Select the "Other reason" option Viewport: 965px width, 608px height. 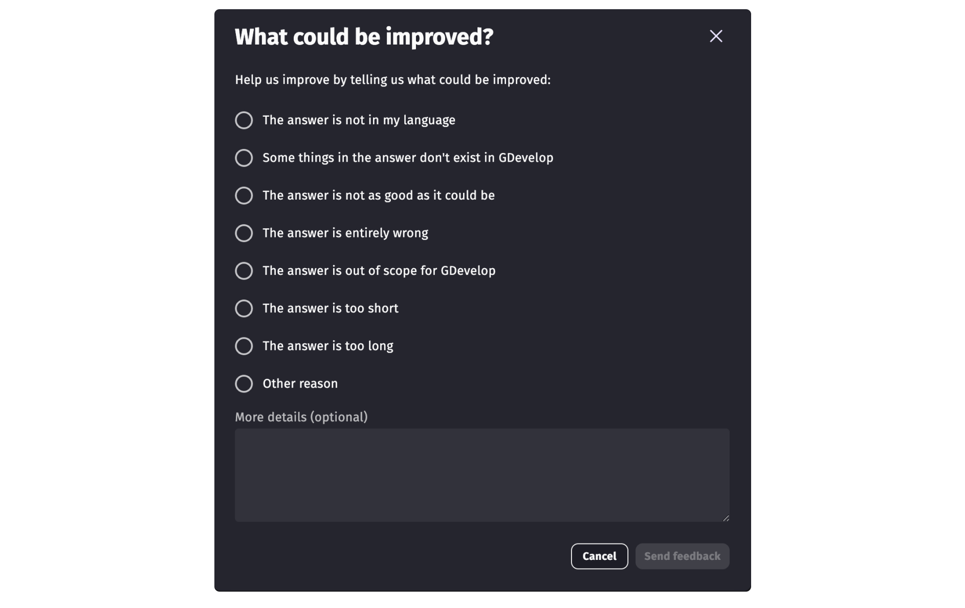click(x=300, y=383)
